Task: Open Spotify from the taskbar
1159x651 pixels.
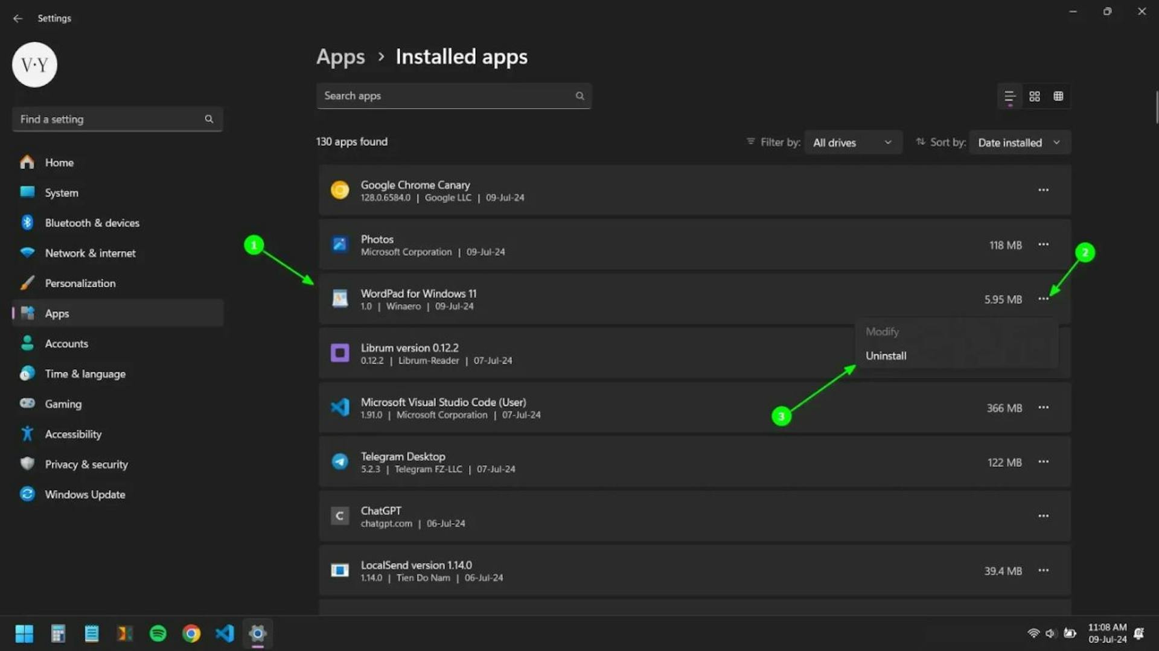Action: 158,634
